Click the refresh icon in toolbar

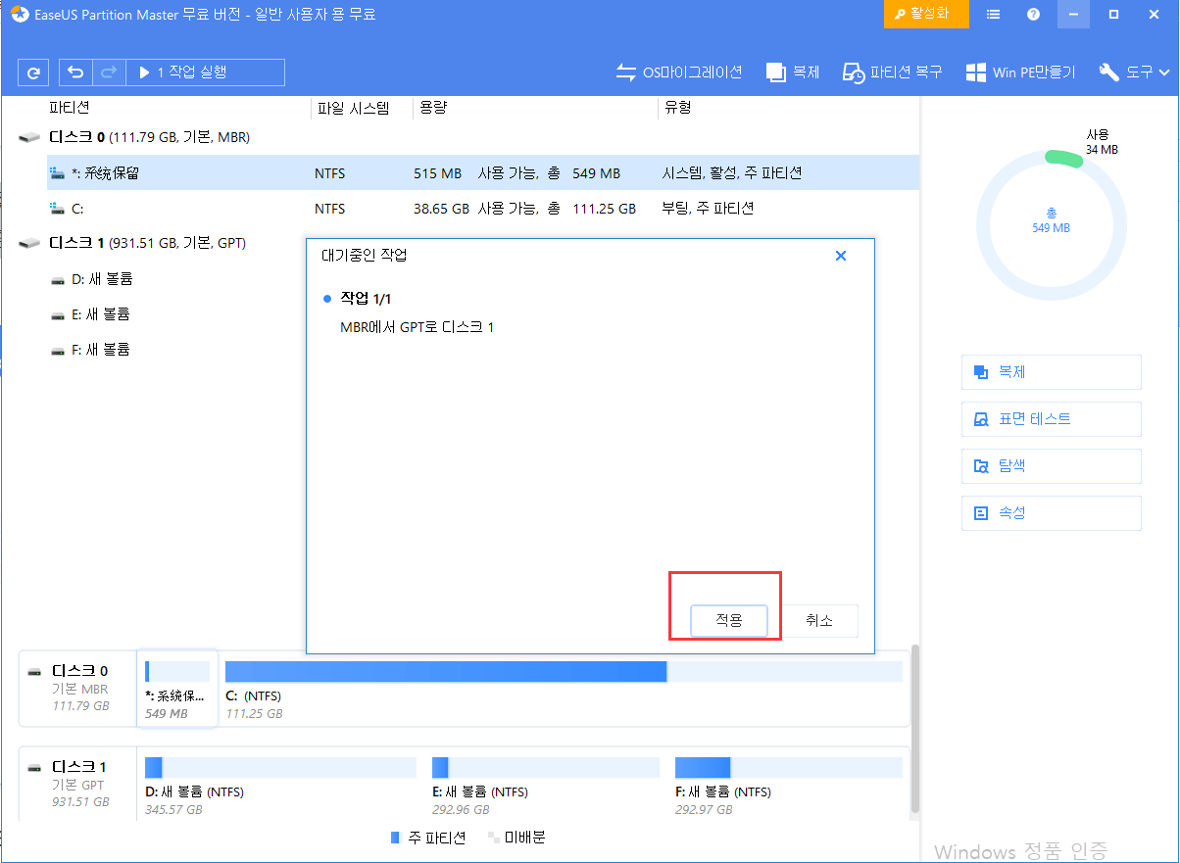(x=33, y=72)
